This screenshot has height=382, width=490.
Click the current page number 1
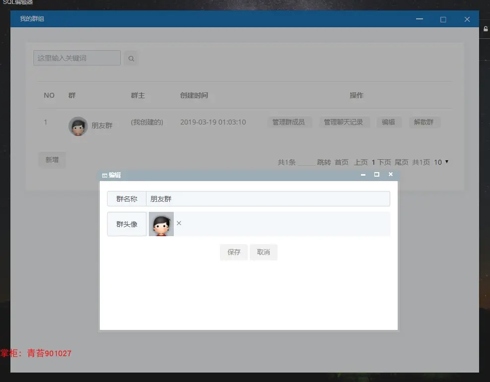pos(373,162)
